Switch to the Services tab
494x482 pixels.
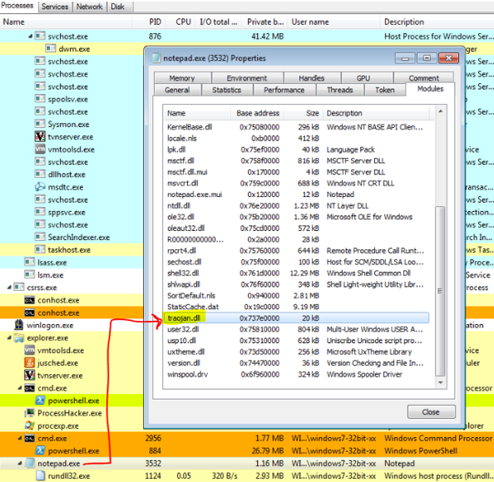[x=55, y=7]
